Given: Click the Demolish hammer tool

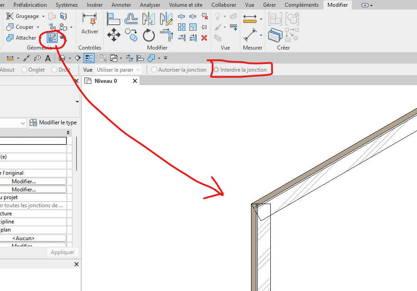Looking at the screenshot, I should [63, 38].
